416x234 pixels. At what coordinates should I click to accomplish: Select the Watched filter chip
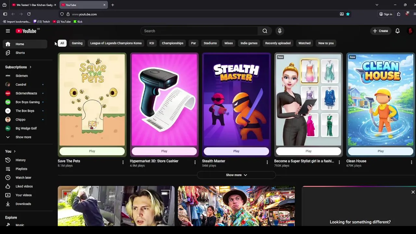[x=305, y=43]
